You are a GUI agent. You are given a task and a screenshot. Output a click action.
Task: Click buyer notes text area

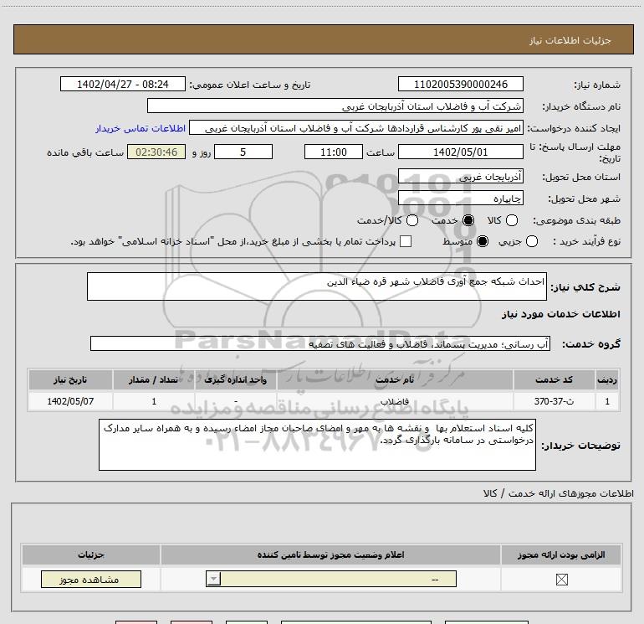317,445
